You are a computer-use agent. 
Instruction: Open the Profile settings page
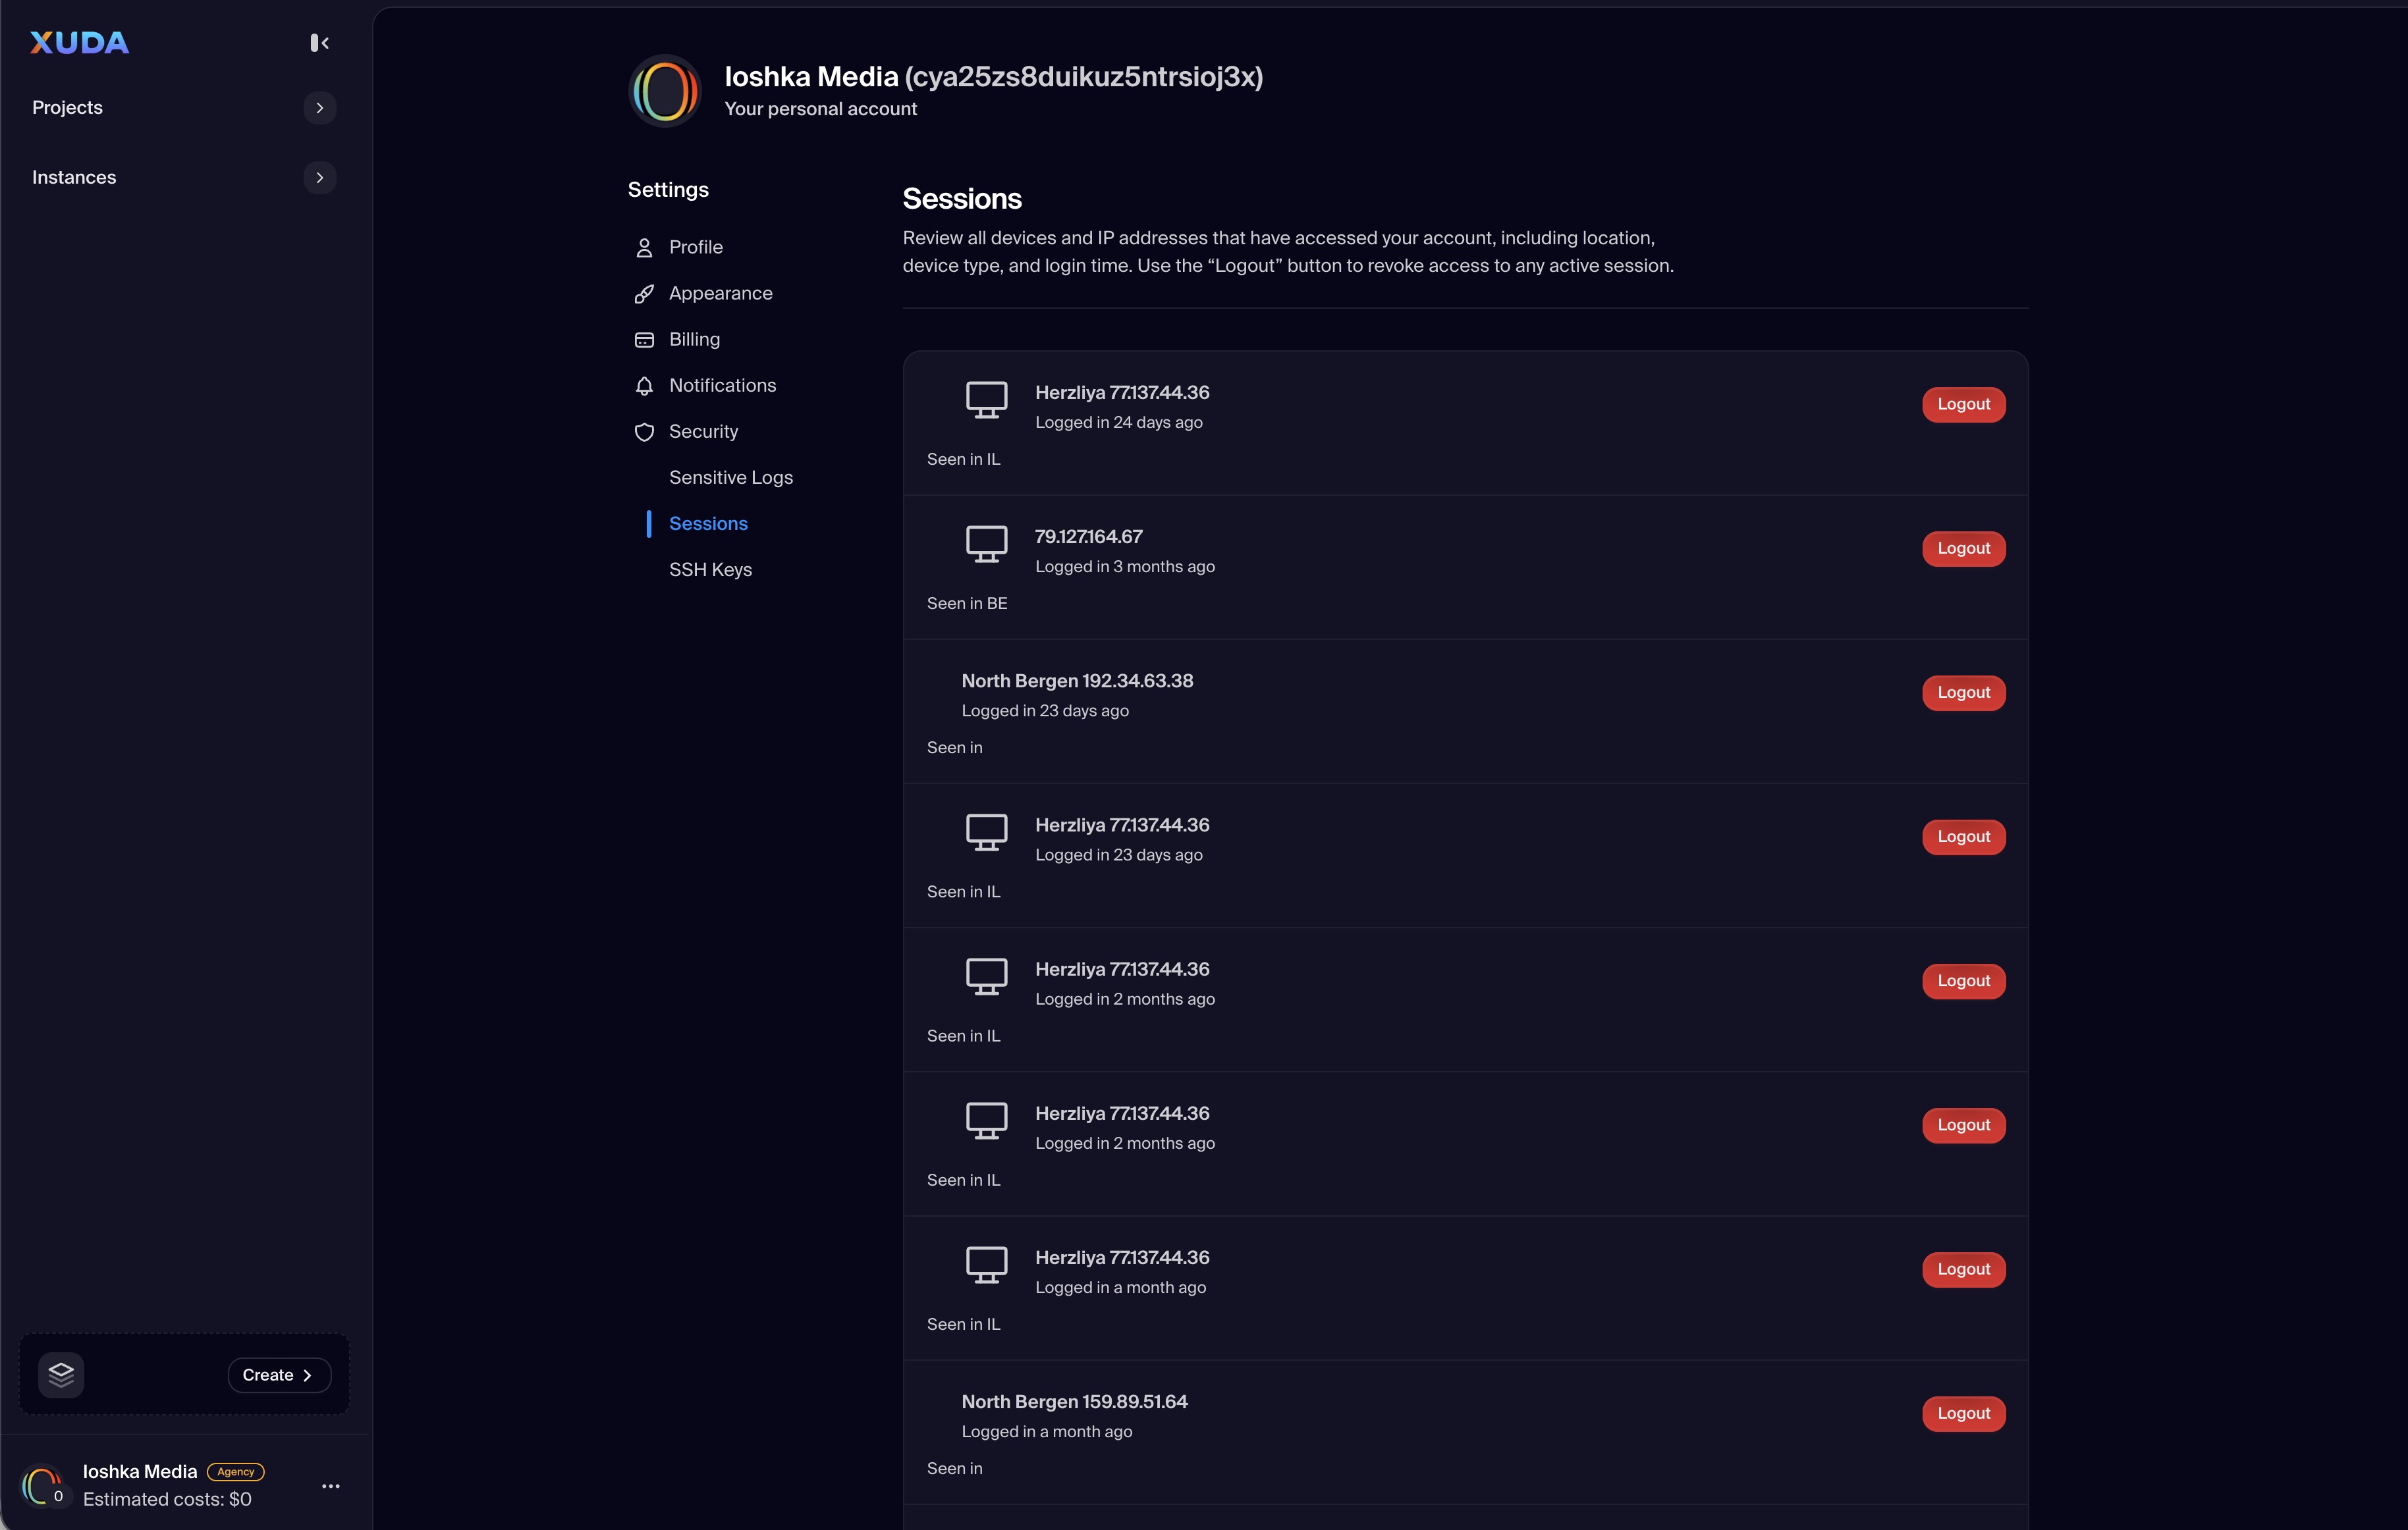click(695, 247)
